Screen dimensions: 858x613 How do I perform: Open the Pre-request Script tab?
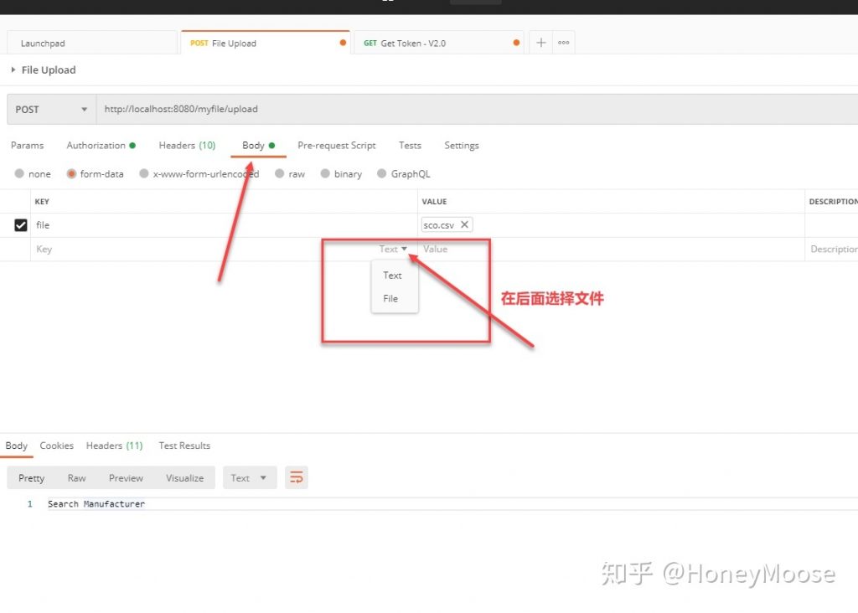(336, 145)
